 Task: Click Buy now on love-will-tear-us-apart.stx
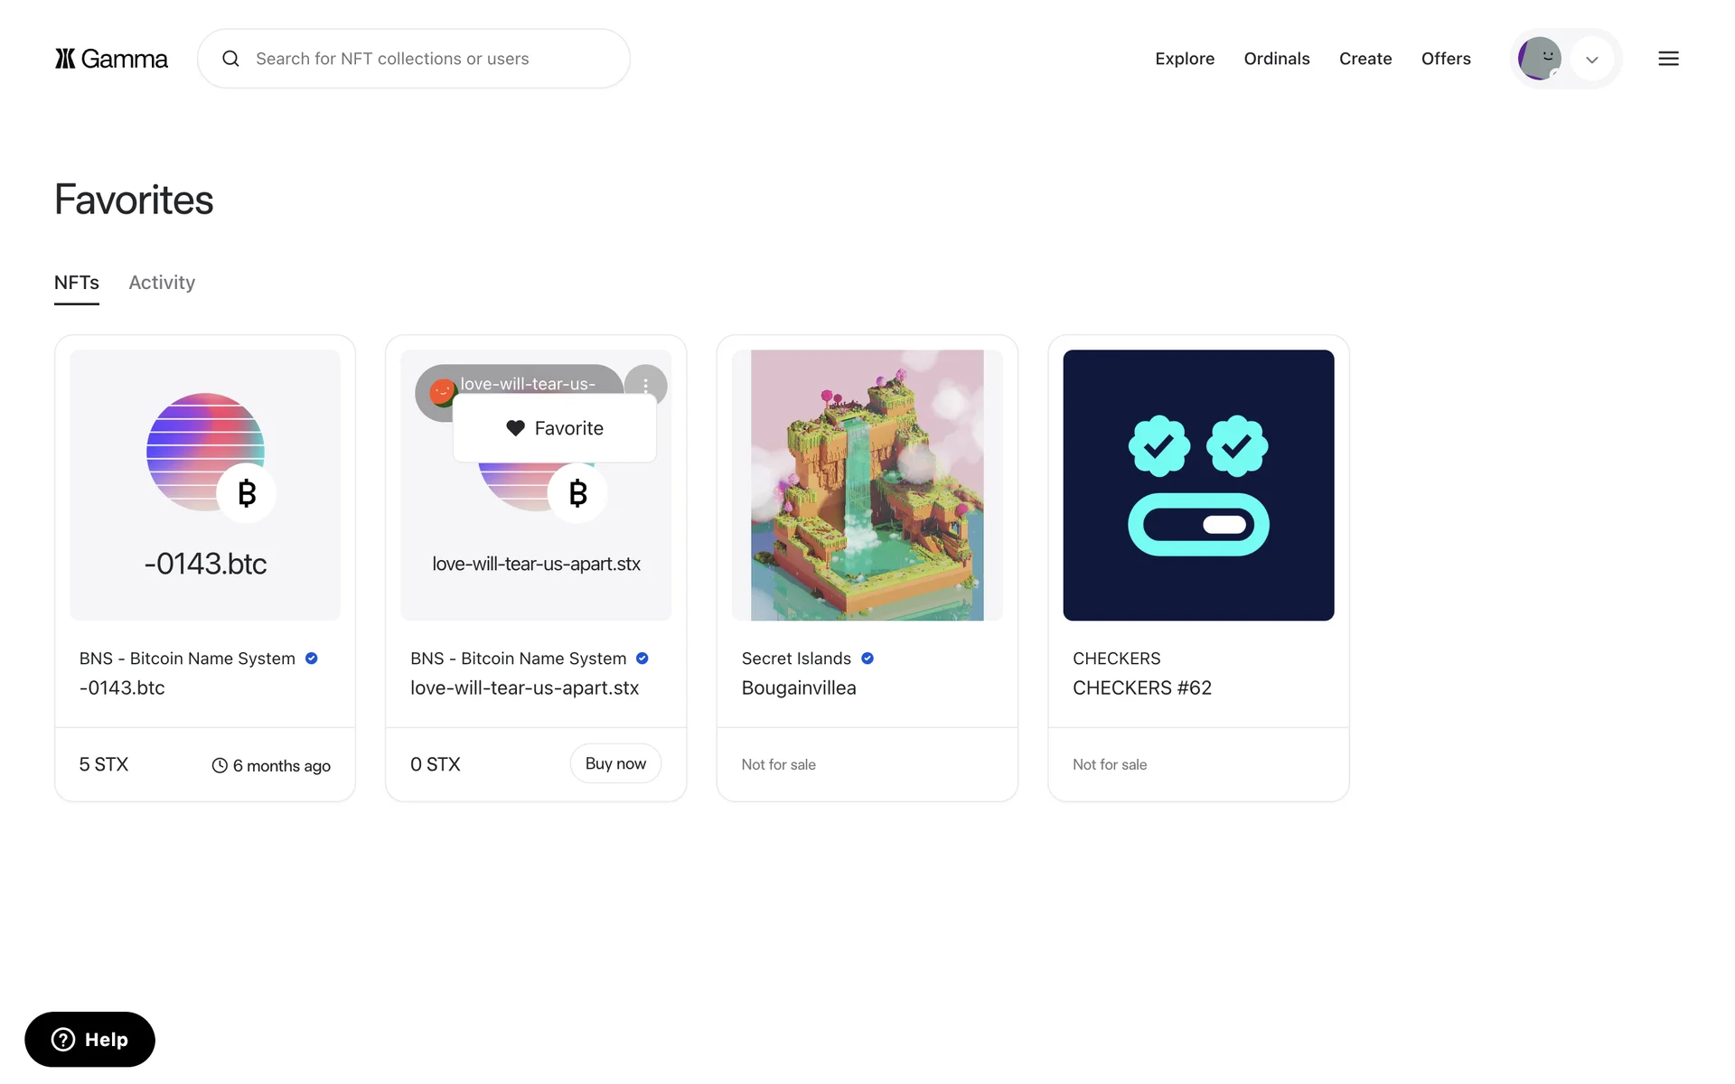tap(615, 763)
